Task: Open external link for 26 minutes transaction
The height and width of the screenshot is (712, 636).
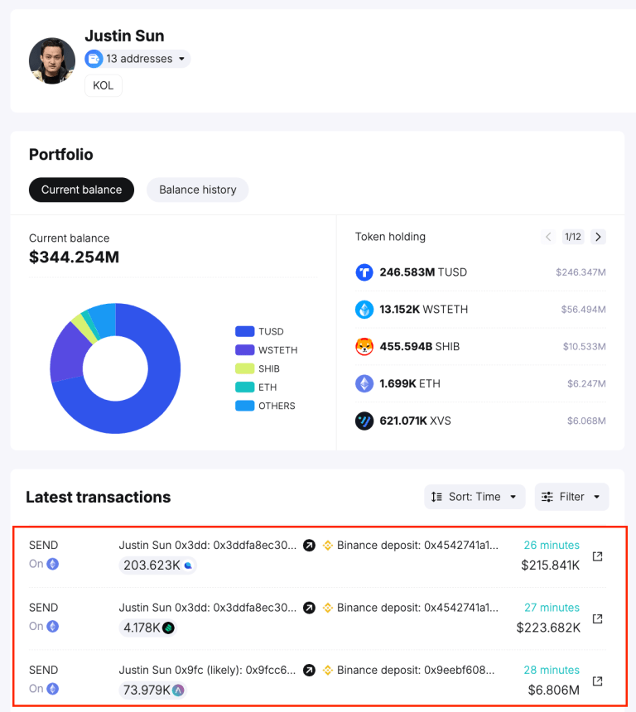Action: (597, 556)
